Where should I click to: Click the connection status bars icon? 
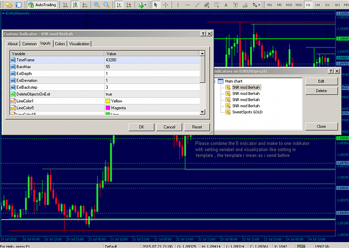[301, 246]
